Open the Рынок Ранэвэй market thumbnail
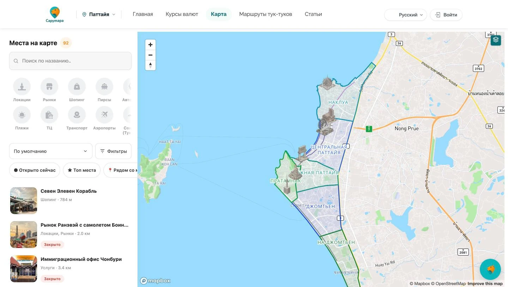This screenshot has width=508, height=287. [x=24, y=235]
